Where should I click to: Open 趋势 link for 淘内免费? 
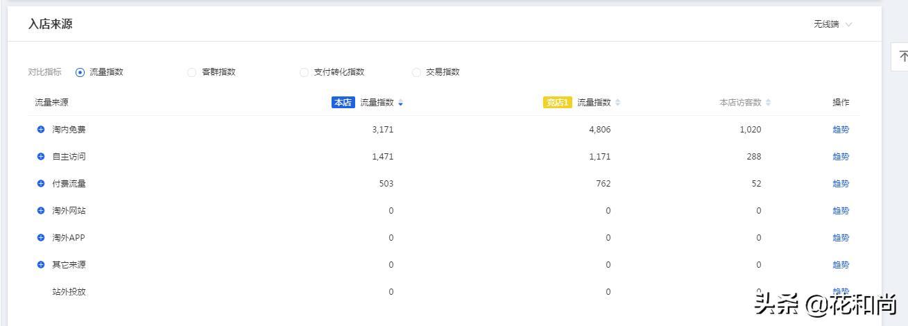pos(841,129)
